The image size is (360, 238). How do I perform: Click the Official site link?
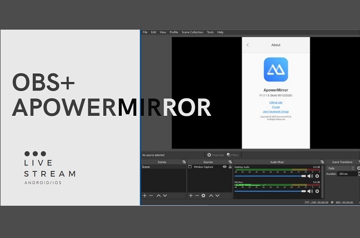coord(276,102)
